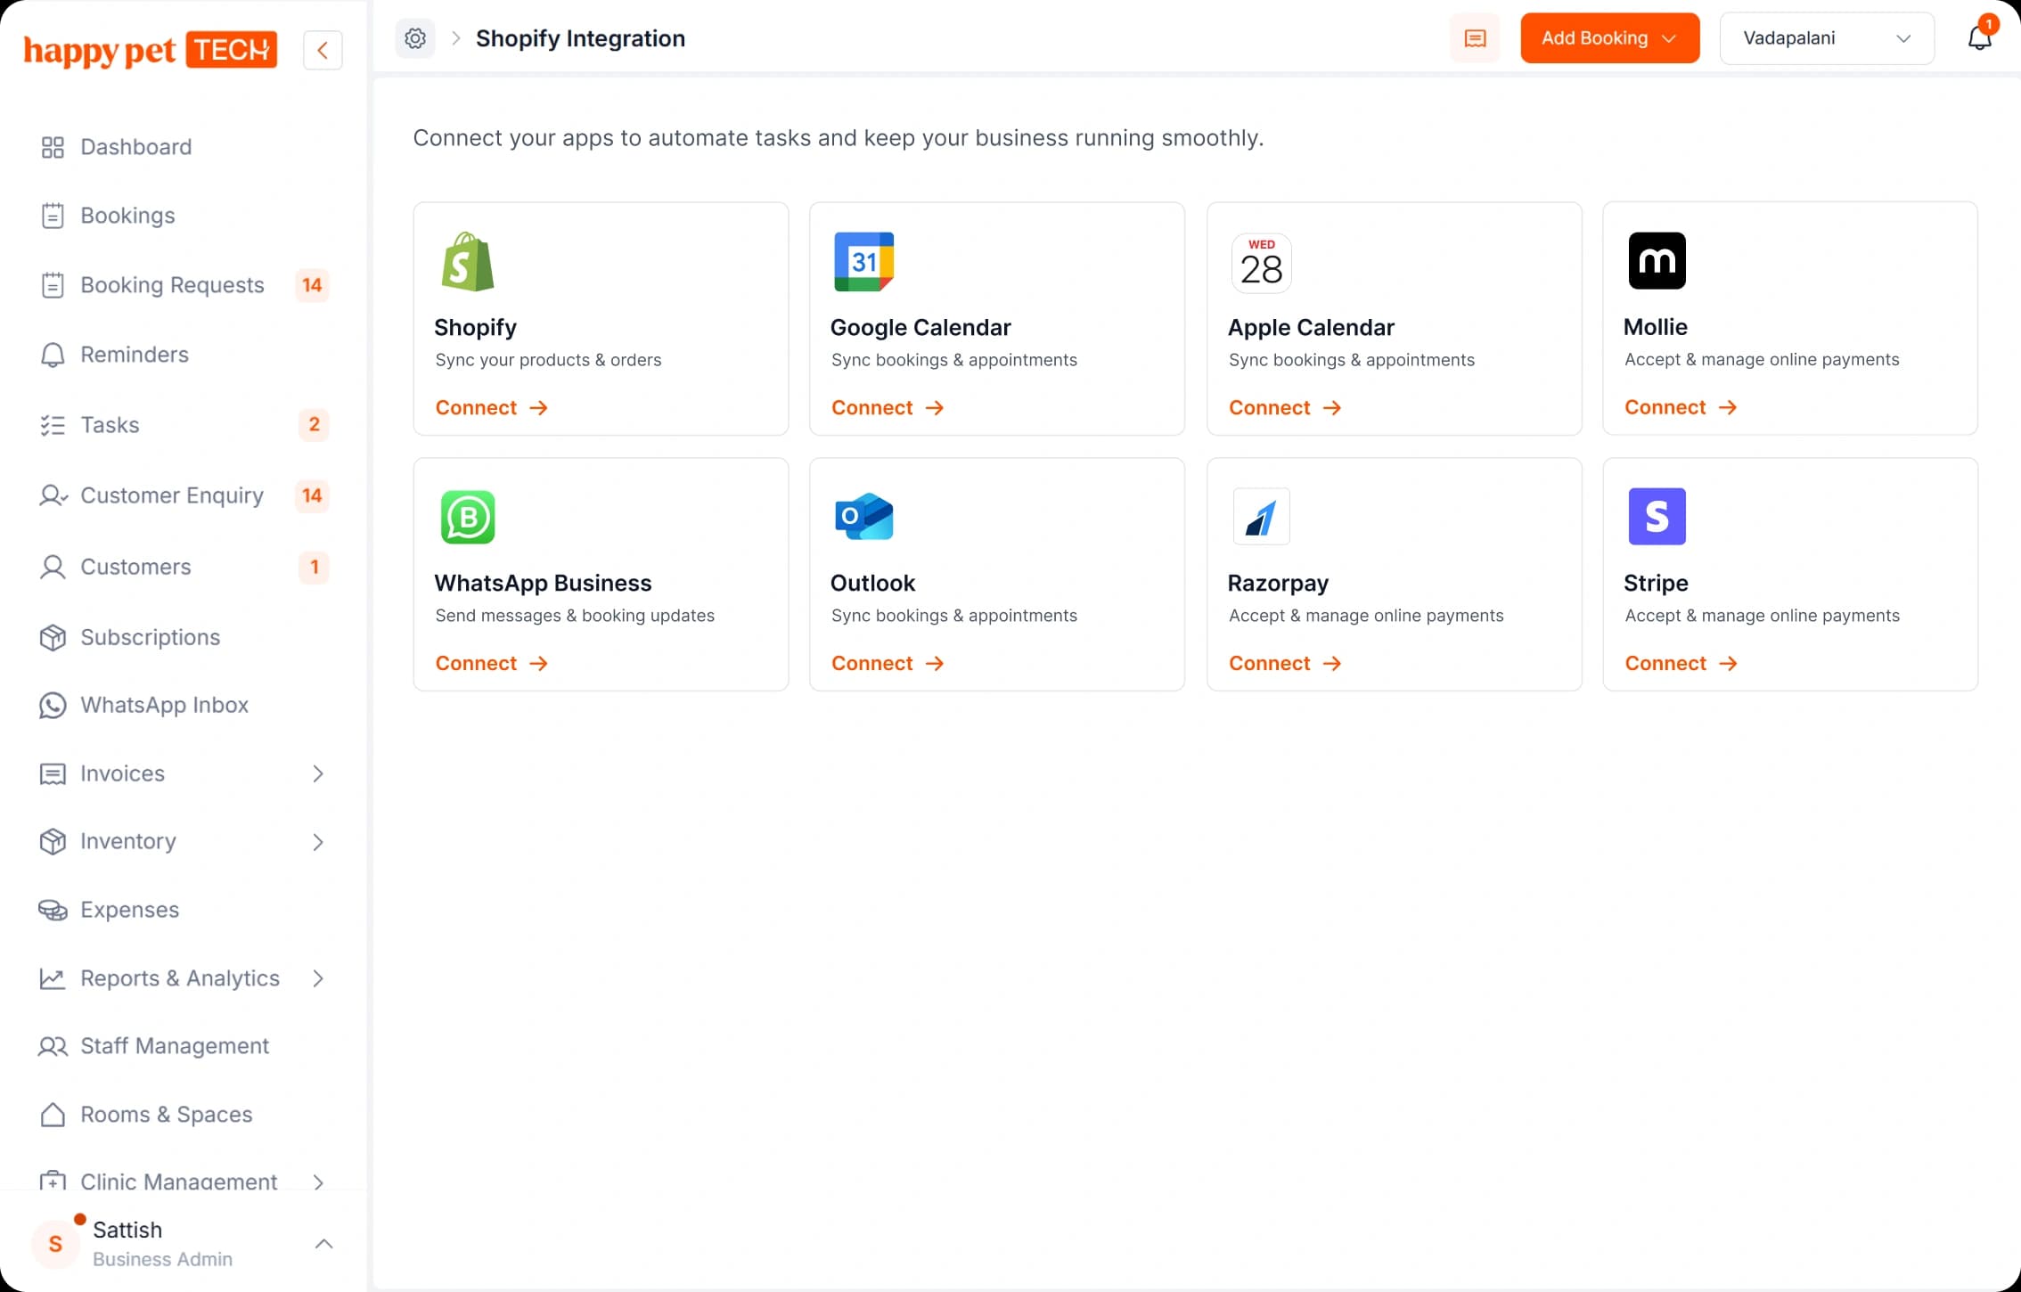Viewport: 2021px width, 1292px height.
Task: Click the Mollie logo
Action: 1657,261
